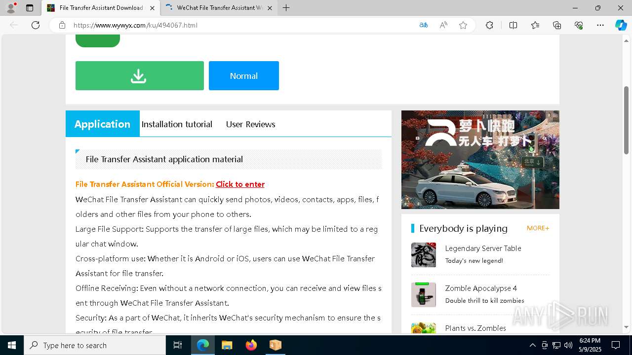Open the volume control icon
Viewport: 632px width, 355px height.
568,345
